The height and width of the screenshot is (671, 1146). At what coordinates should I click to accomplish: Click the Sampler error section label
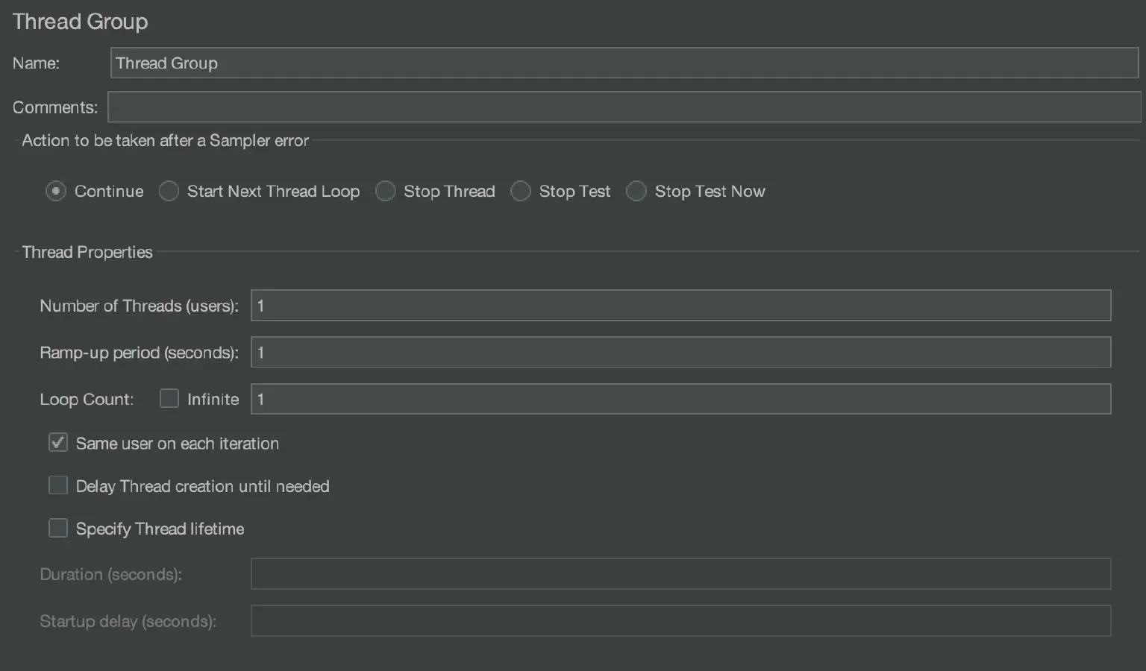pyautogui.click(x=165, y=140)
